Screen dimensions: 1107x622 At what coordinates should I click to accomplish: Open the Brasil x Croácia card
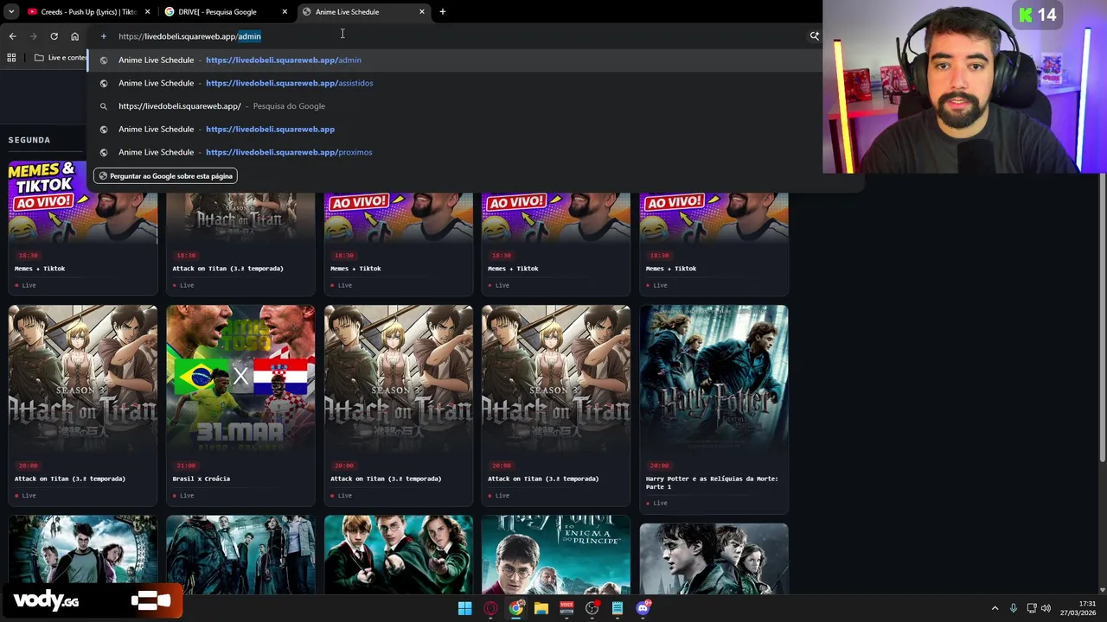[x=240, y=404]
